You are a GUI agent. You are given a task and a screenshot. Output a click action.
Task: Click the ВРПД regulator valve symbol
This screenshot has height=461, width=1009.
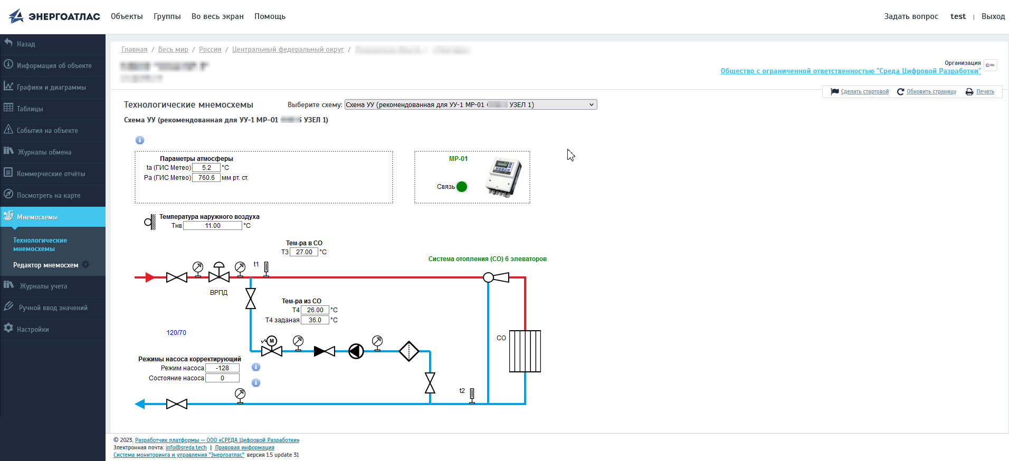pos(219,273)
